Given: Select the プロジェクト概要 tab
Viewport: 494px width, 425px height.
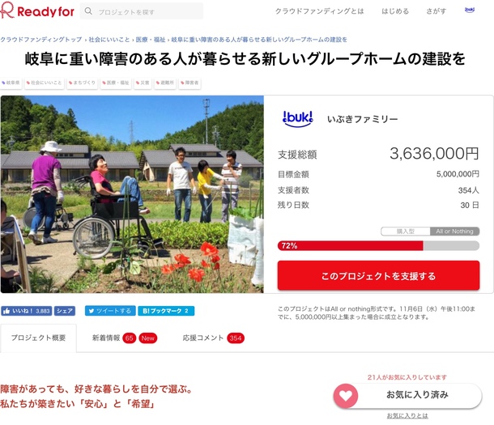Looking at the screenshot, I should 38,338.
